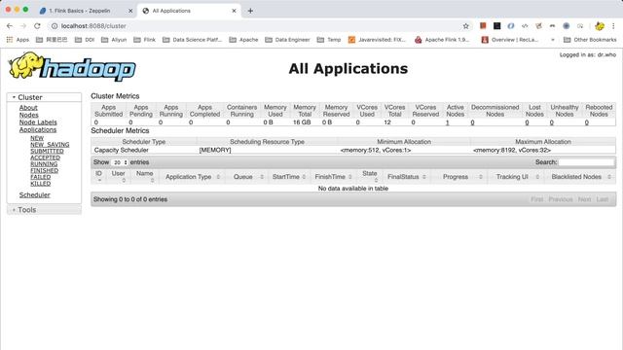Open the Applications link in sidebar
Image resolution: width=623 pixels, height=350 pixels.
click(x=38, y=129)
